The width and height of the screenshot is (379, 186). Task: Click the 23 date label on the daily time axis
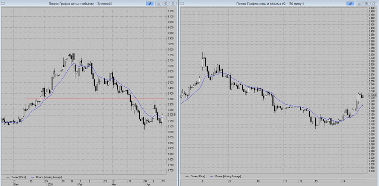tap(105, 181)
